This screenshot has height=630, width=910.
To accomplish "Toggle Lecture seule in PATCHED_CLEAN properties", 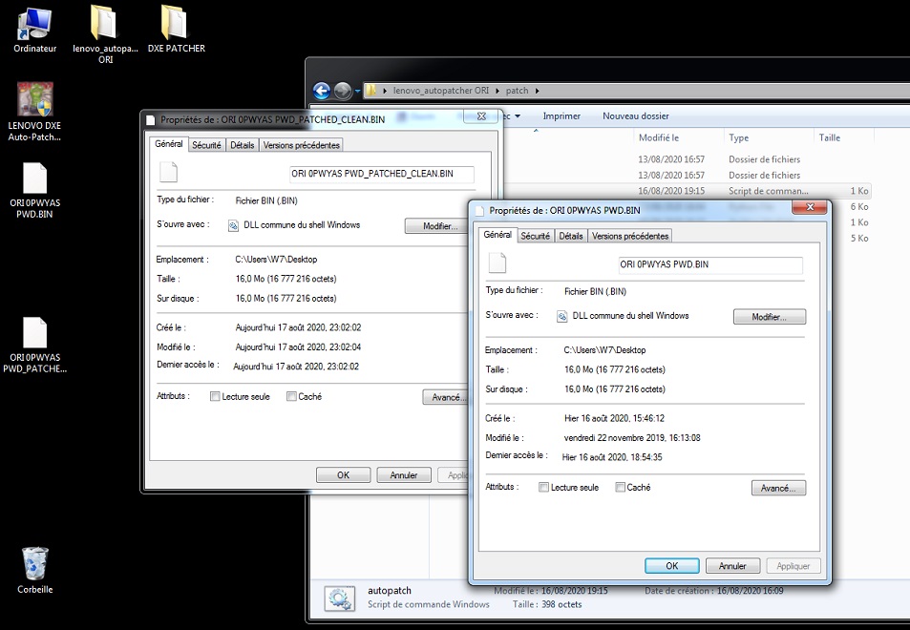I will tap(216, 397).
